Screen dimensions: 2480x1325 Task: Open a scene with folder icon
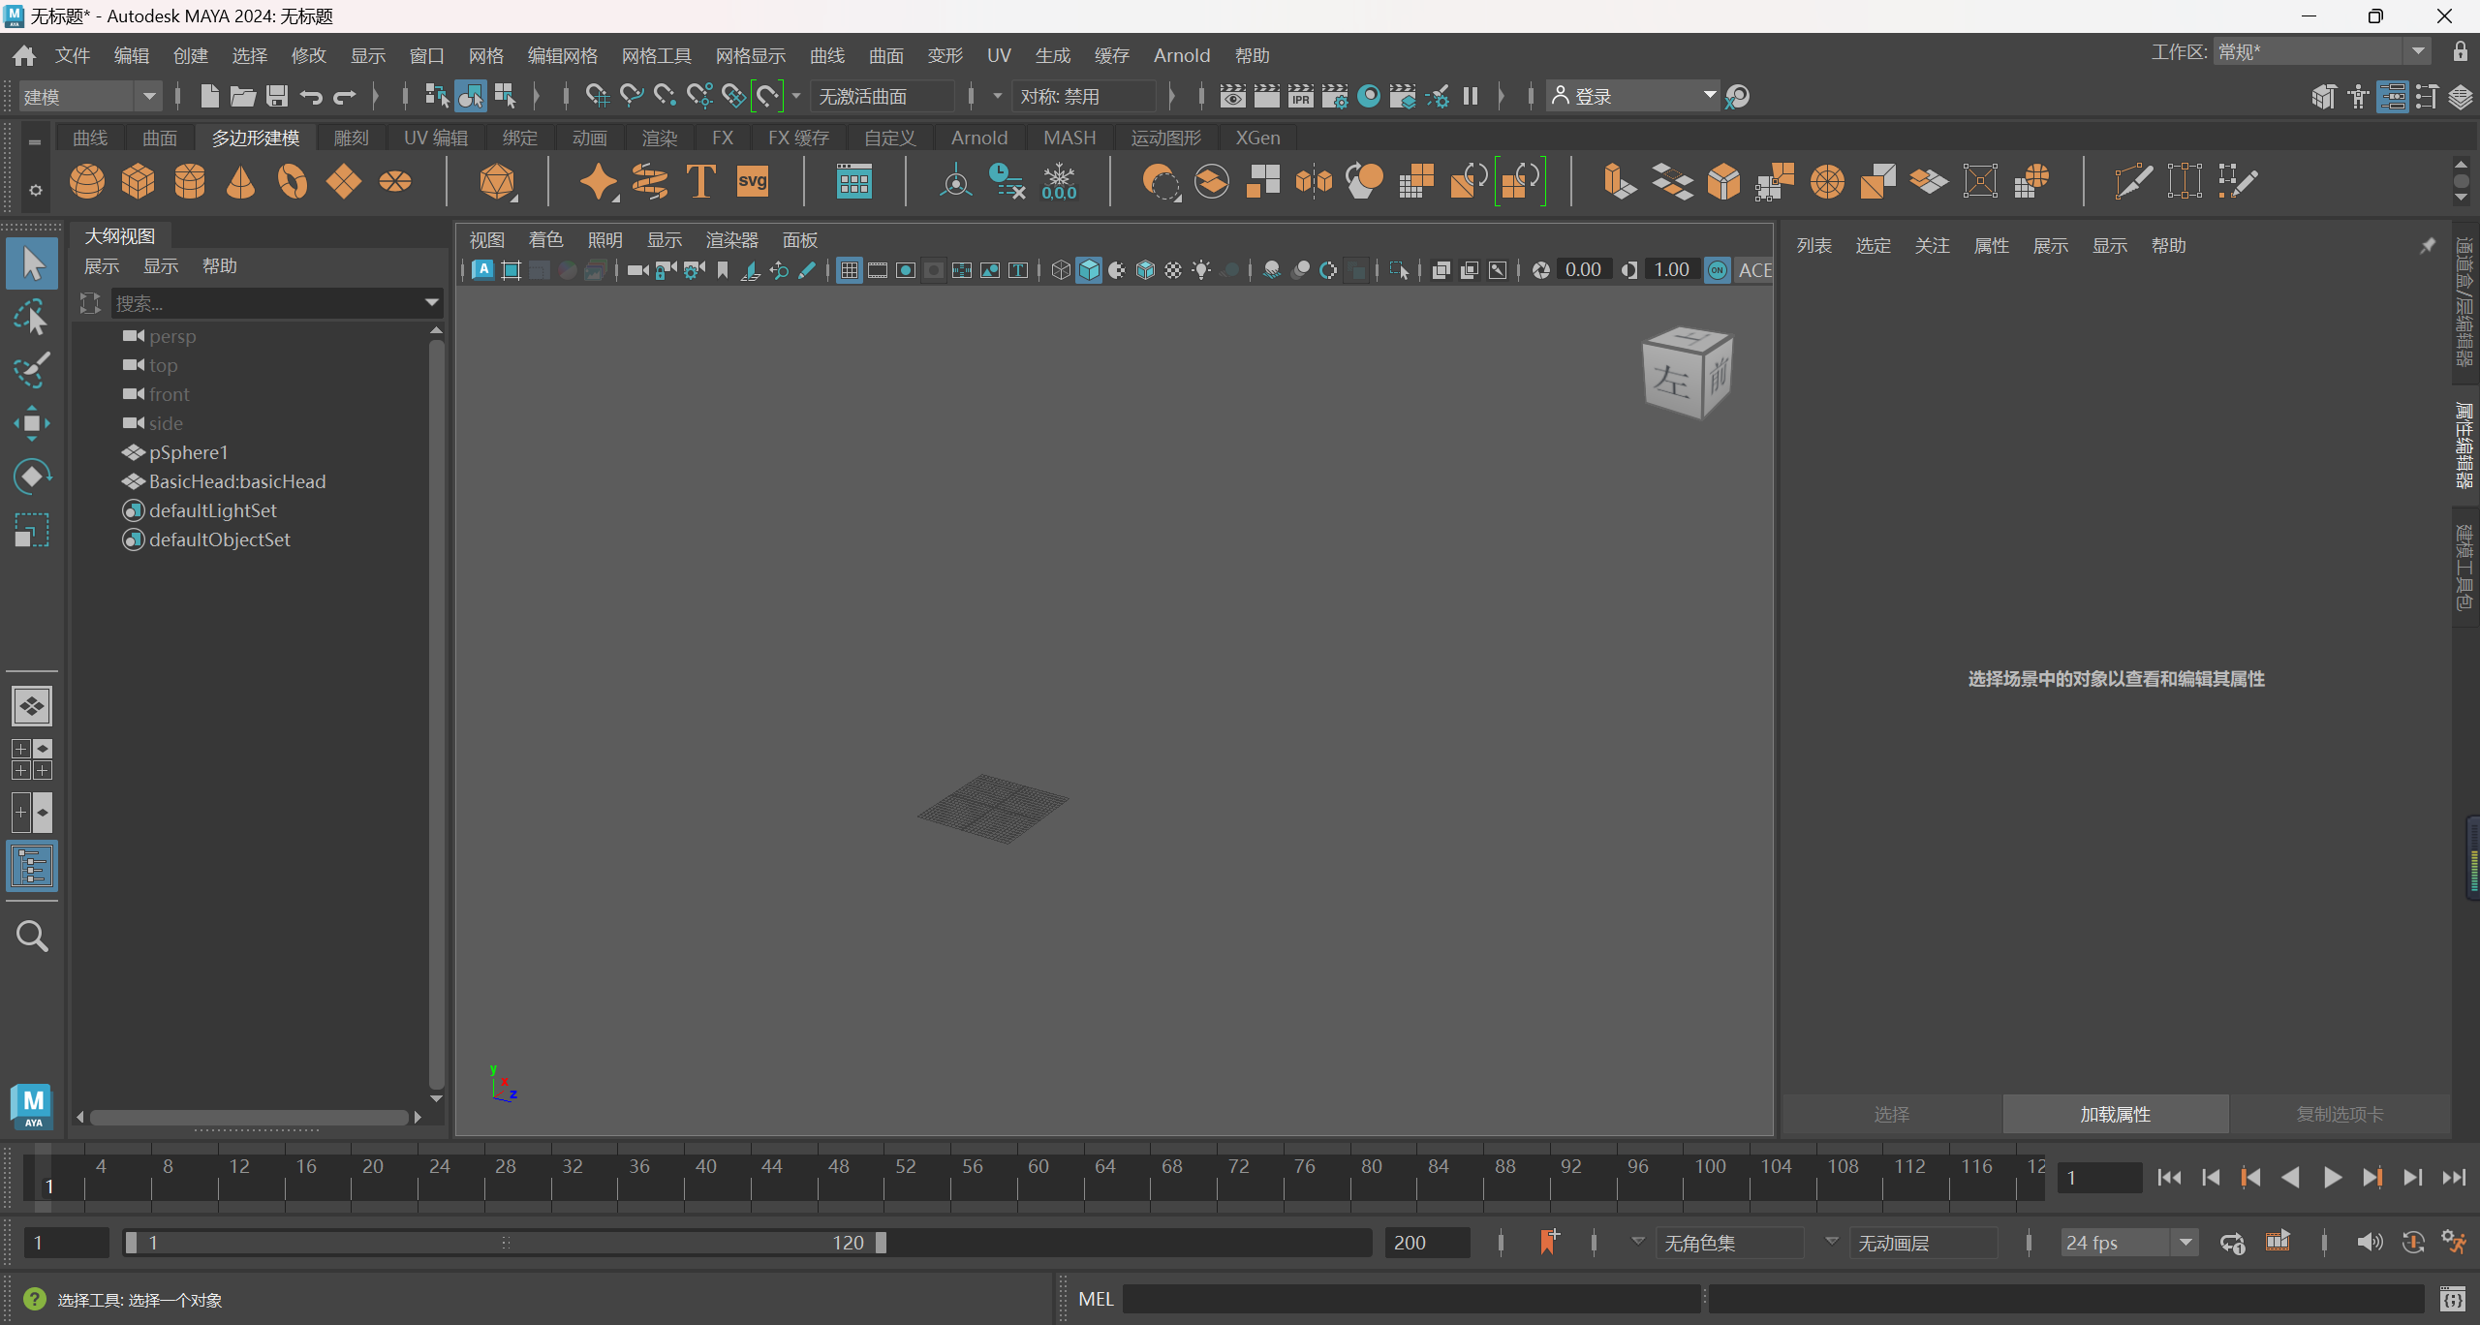pos(243,96)
